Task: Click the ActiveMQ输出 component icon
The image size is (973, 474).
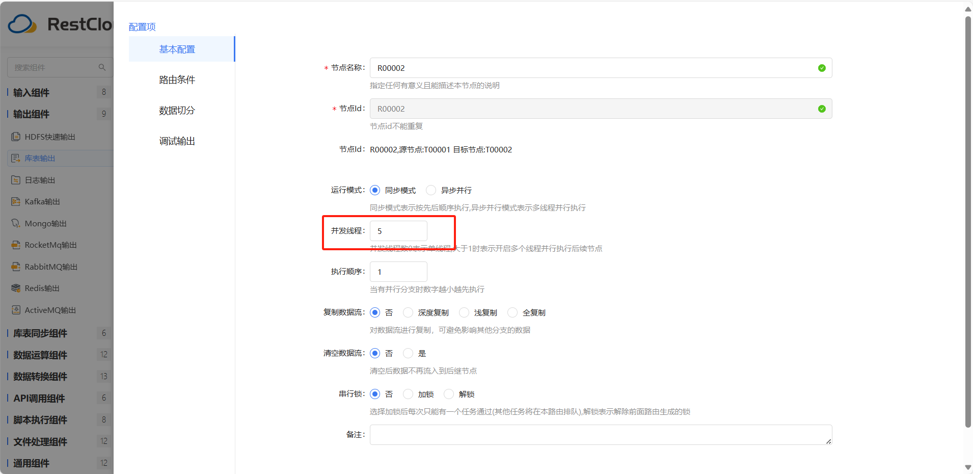Action: tap(16, 310)
